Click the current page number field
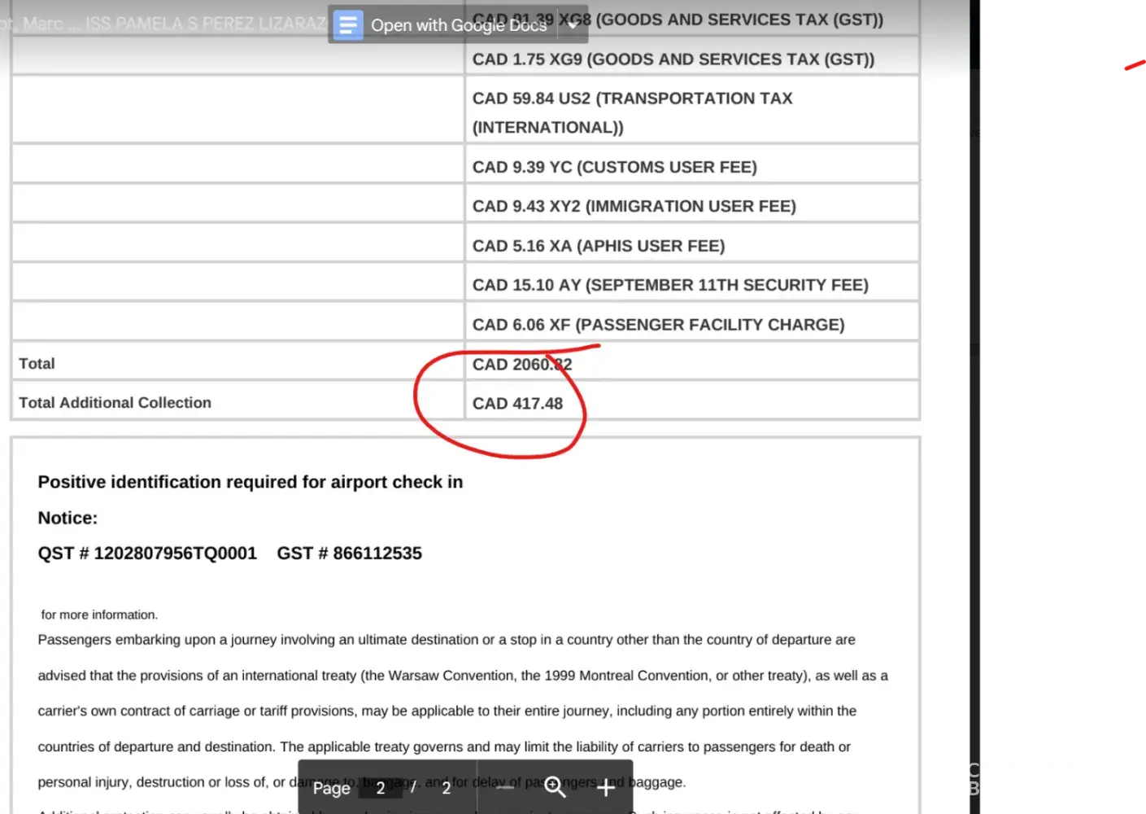The image size is (1146, 814). 380,788
